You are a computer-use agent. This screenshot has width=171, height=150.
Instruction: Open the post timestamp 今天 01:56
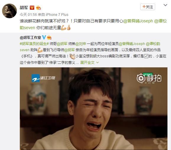click(x=28, y=14)
